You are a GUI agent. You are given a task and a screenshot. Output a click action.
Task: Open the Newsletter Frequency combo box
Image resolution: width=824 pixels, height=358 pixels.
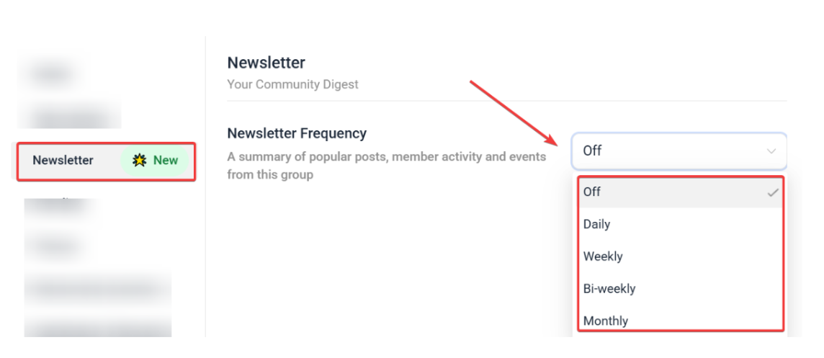(670, 151)
